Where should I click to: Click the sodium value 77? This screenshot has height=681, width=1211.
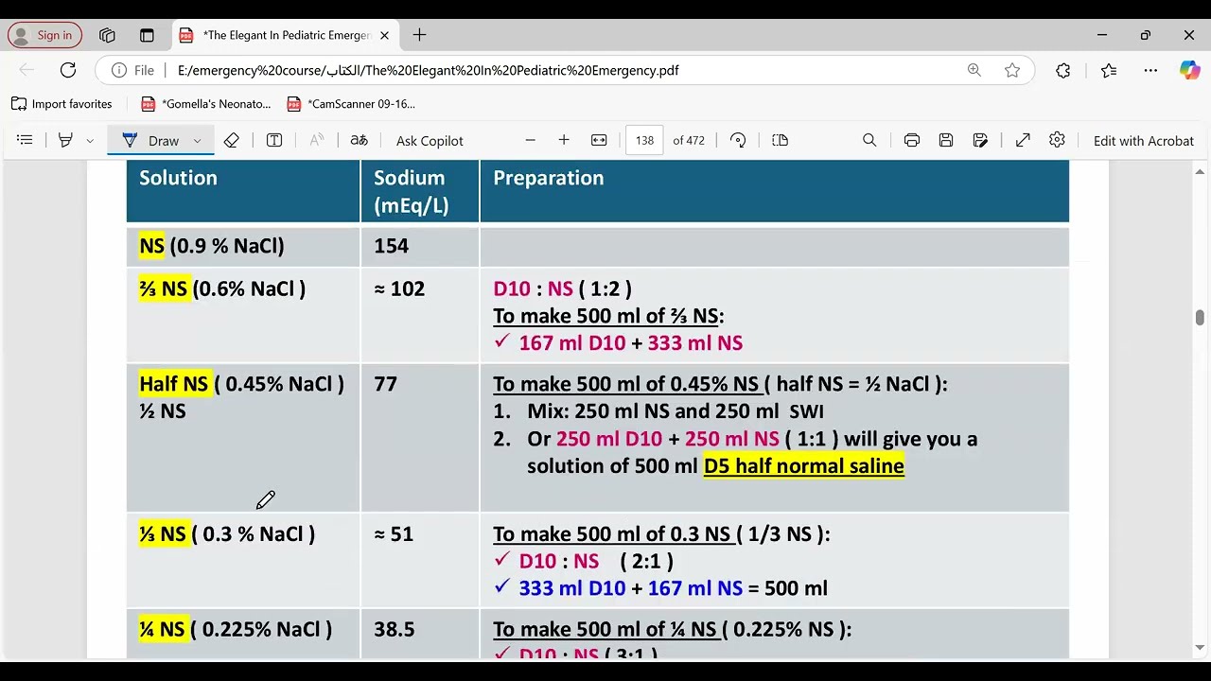coord(385,384)
